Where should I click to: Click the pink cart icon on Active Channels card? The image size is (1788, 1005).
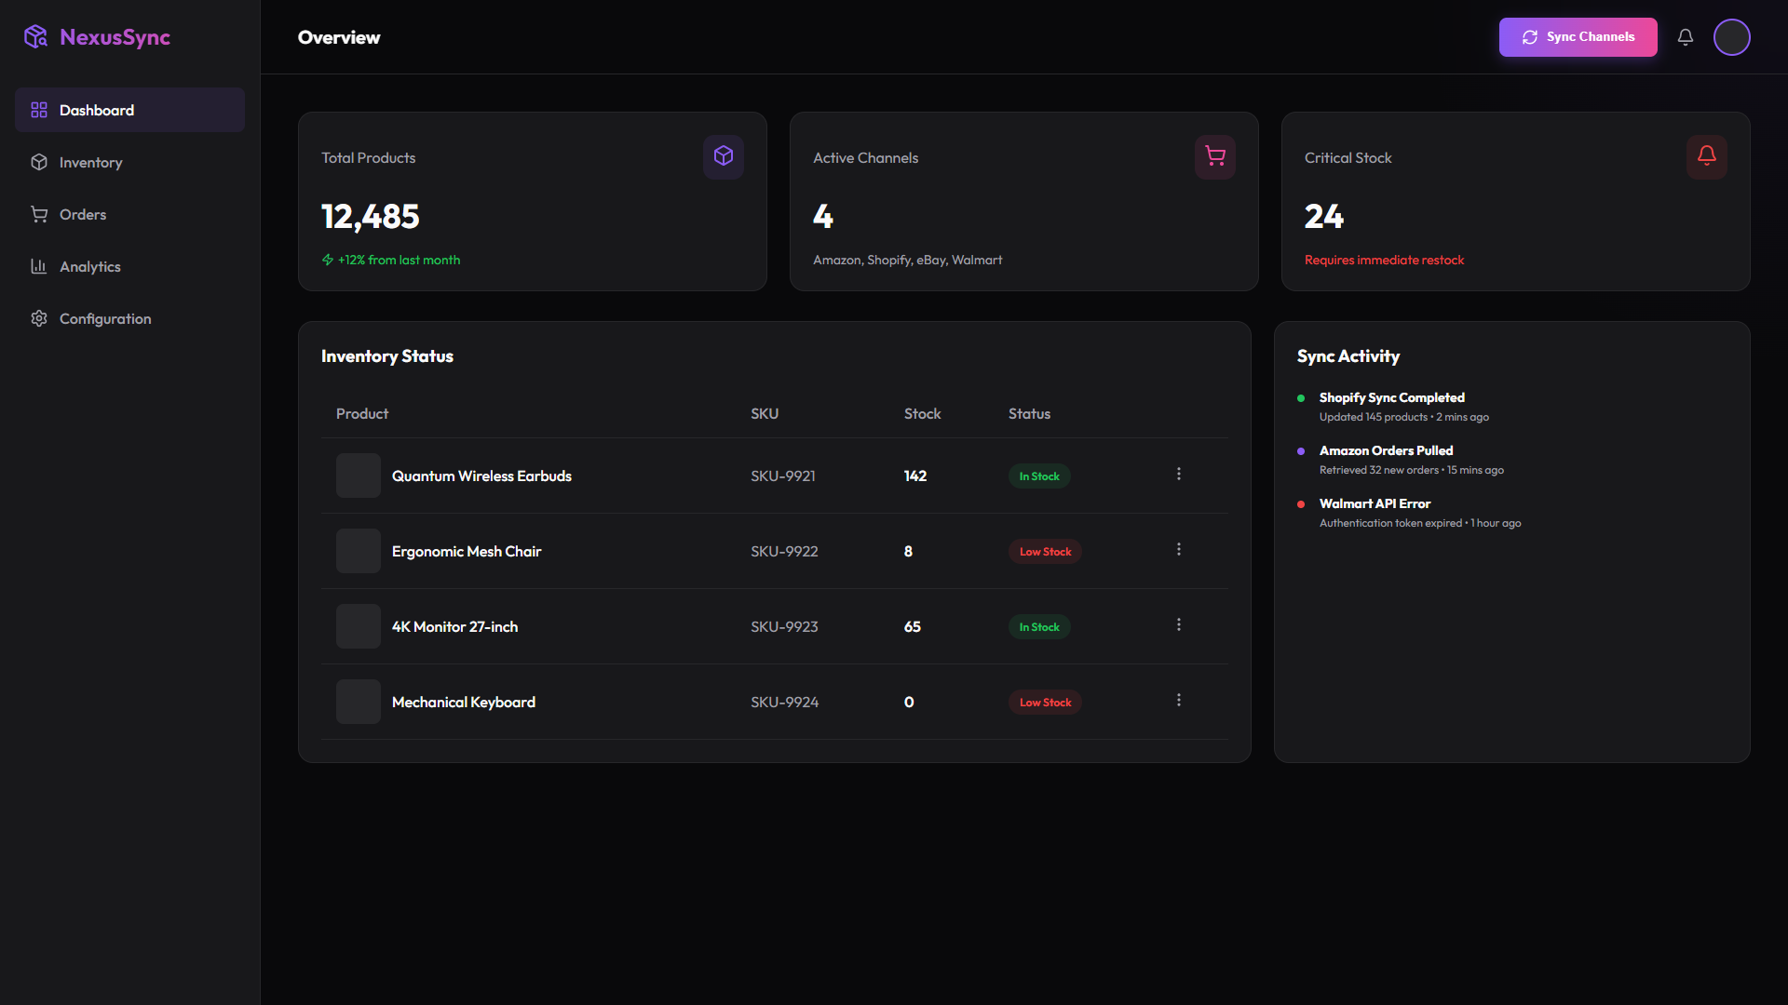click(x=1215, y=156)
